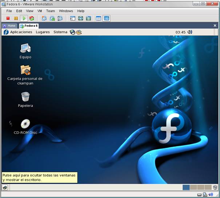Switch to the first workspace
This screenshot has height=198, width=220.
(186, 187)
